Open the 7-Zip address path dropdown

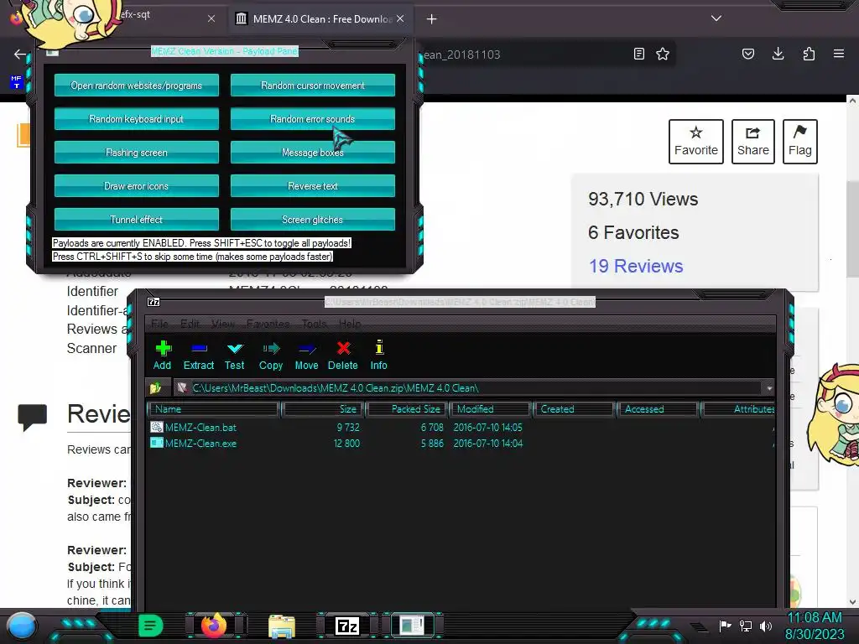pyautogui.click(x=769, y=388)
